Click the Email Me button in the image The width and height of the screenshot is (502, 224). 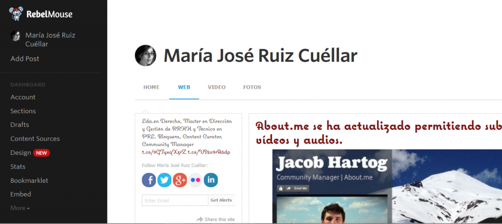coord(301,189)
